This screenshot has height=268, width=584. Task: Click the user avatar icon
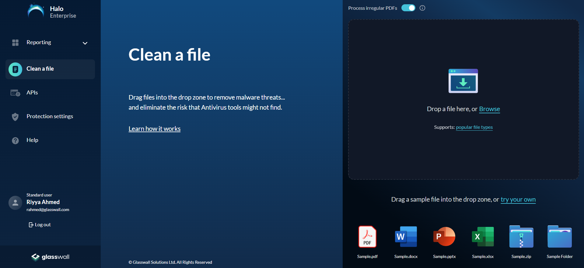[15, 203]
